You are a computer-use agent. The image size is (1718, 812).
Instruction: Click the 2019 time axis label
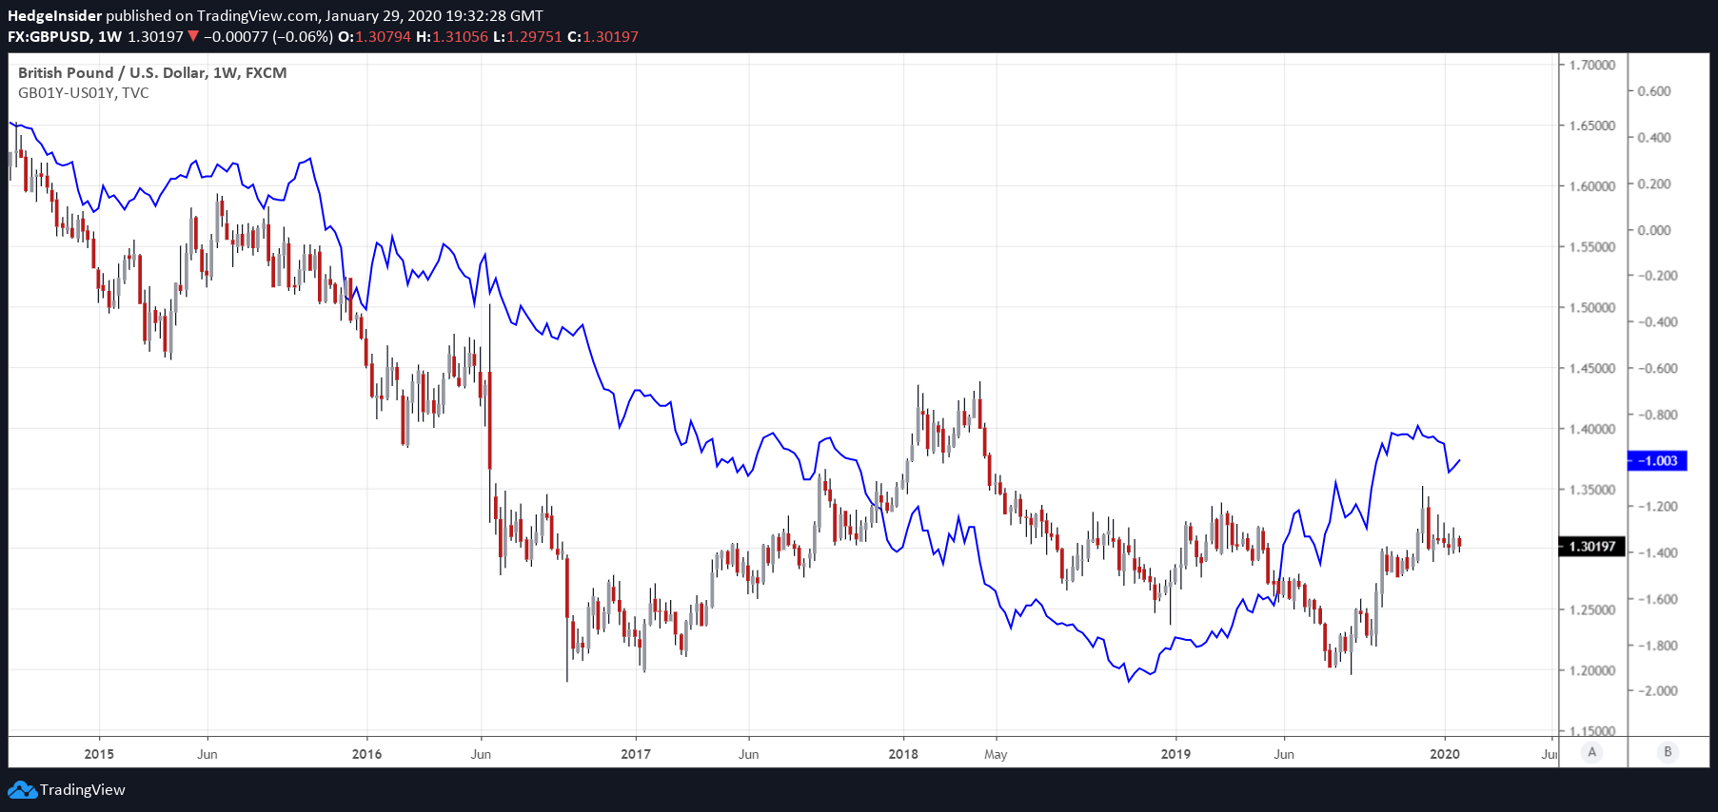[x=1175, y=754]
